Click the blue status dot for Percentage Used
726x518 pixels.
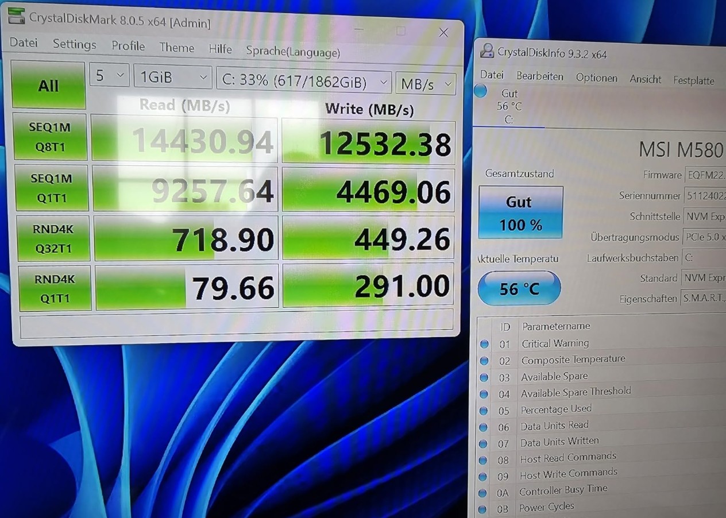pyautogui.click(x=483, y=411)
